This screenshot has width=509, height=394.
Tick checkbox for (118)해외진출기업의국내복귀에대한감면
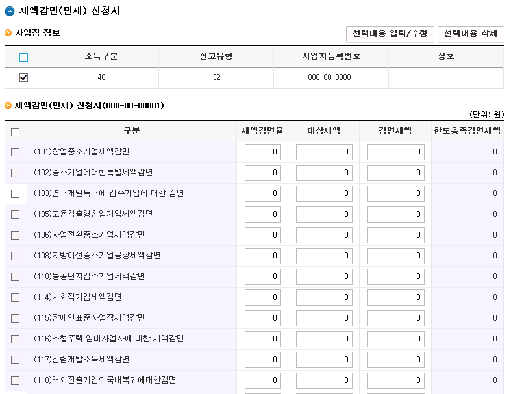point(16,380)
